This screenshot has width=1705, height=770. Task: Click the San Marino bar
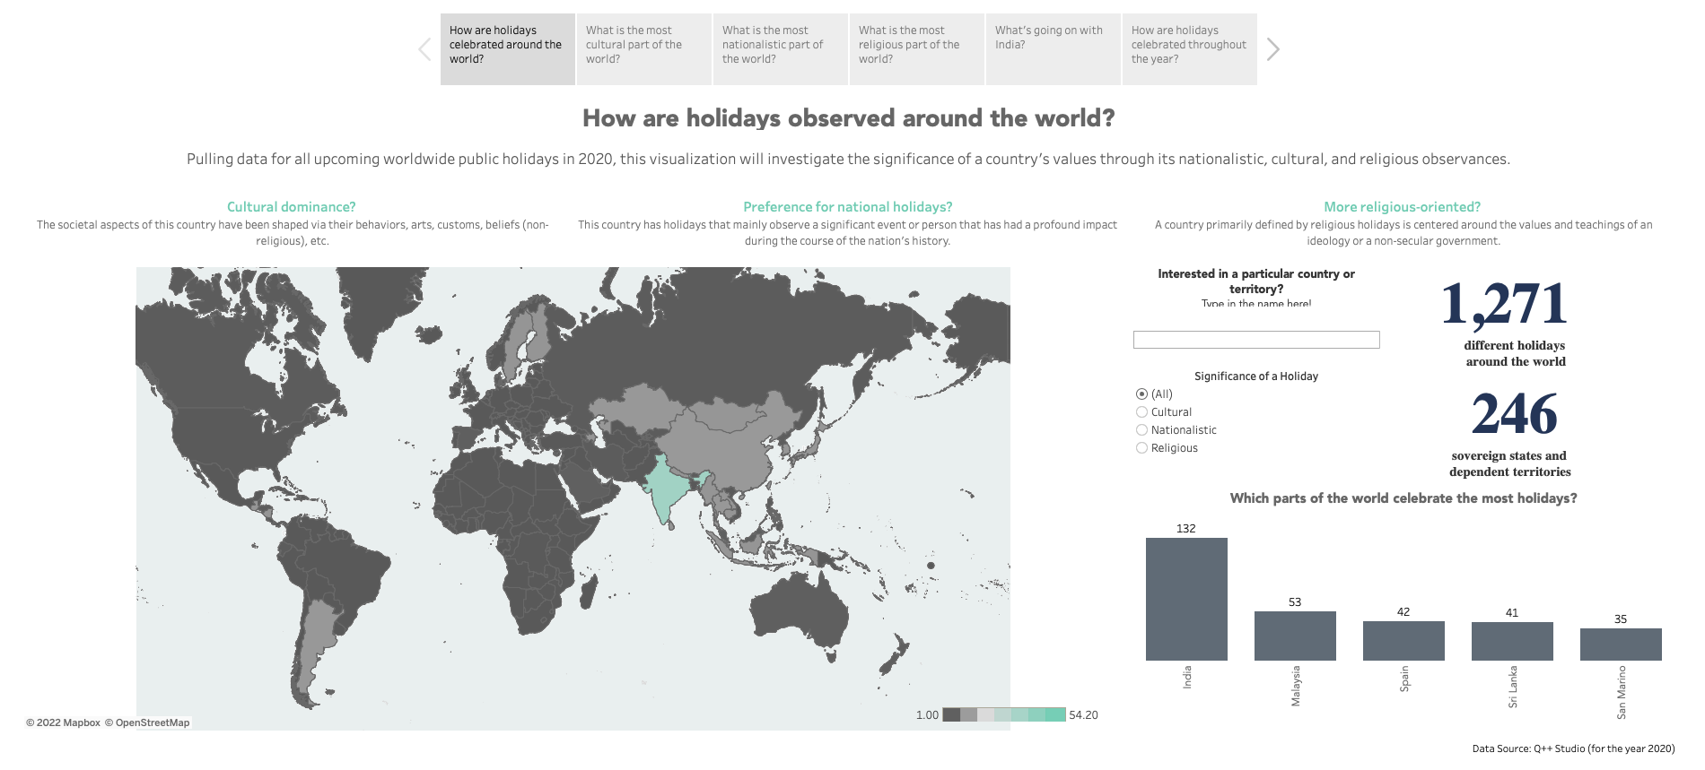click(x=1621, y=644)
